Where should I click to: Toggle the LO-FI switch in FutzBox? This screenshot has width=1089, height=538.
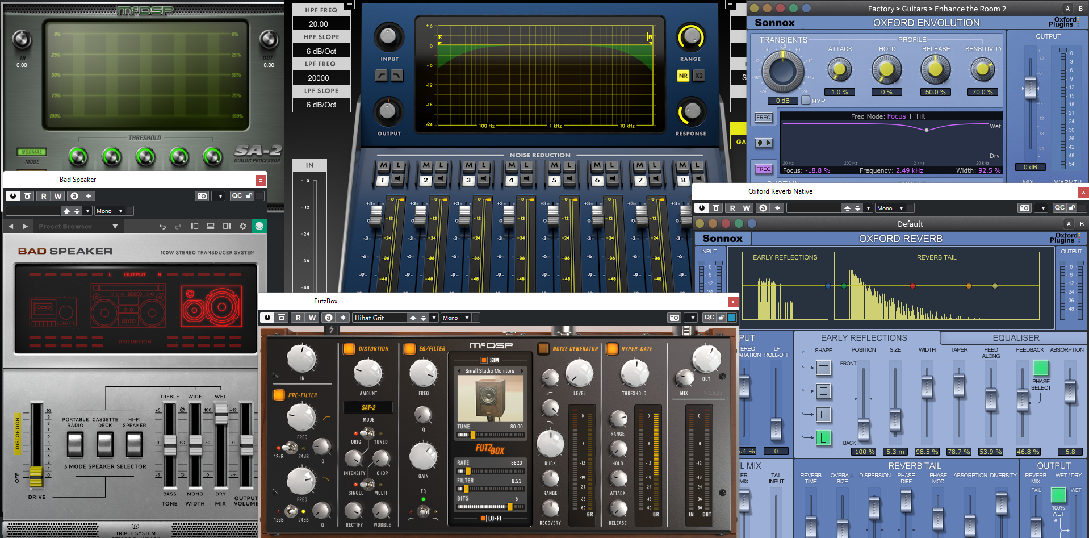(483, 518)
